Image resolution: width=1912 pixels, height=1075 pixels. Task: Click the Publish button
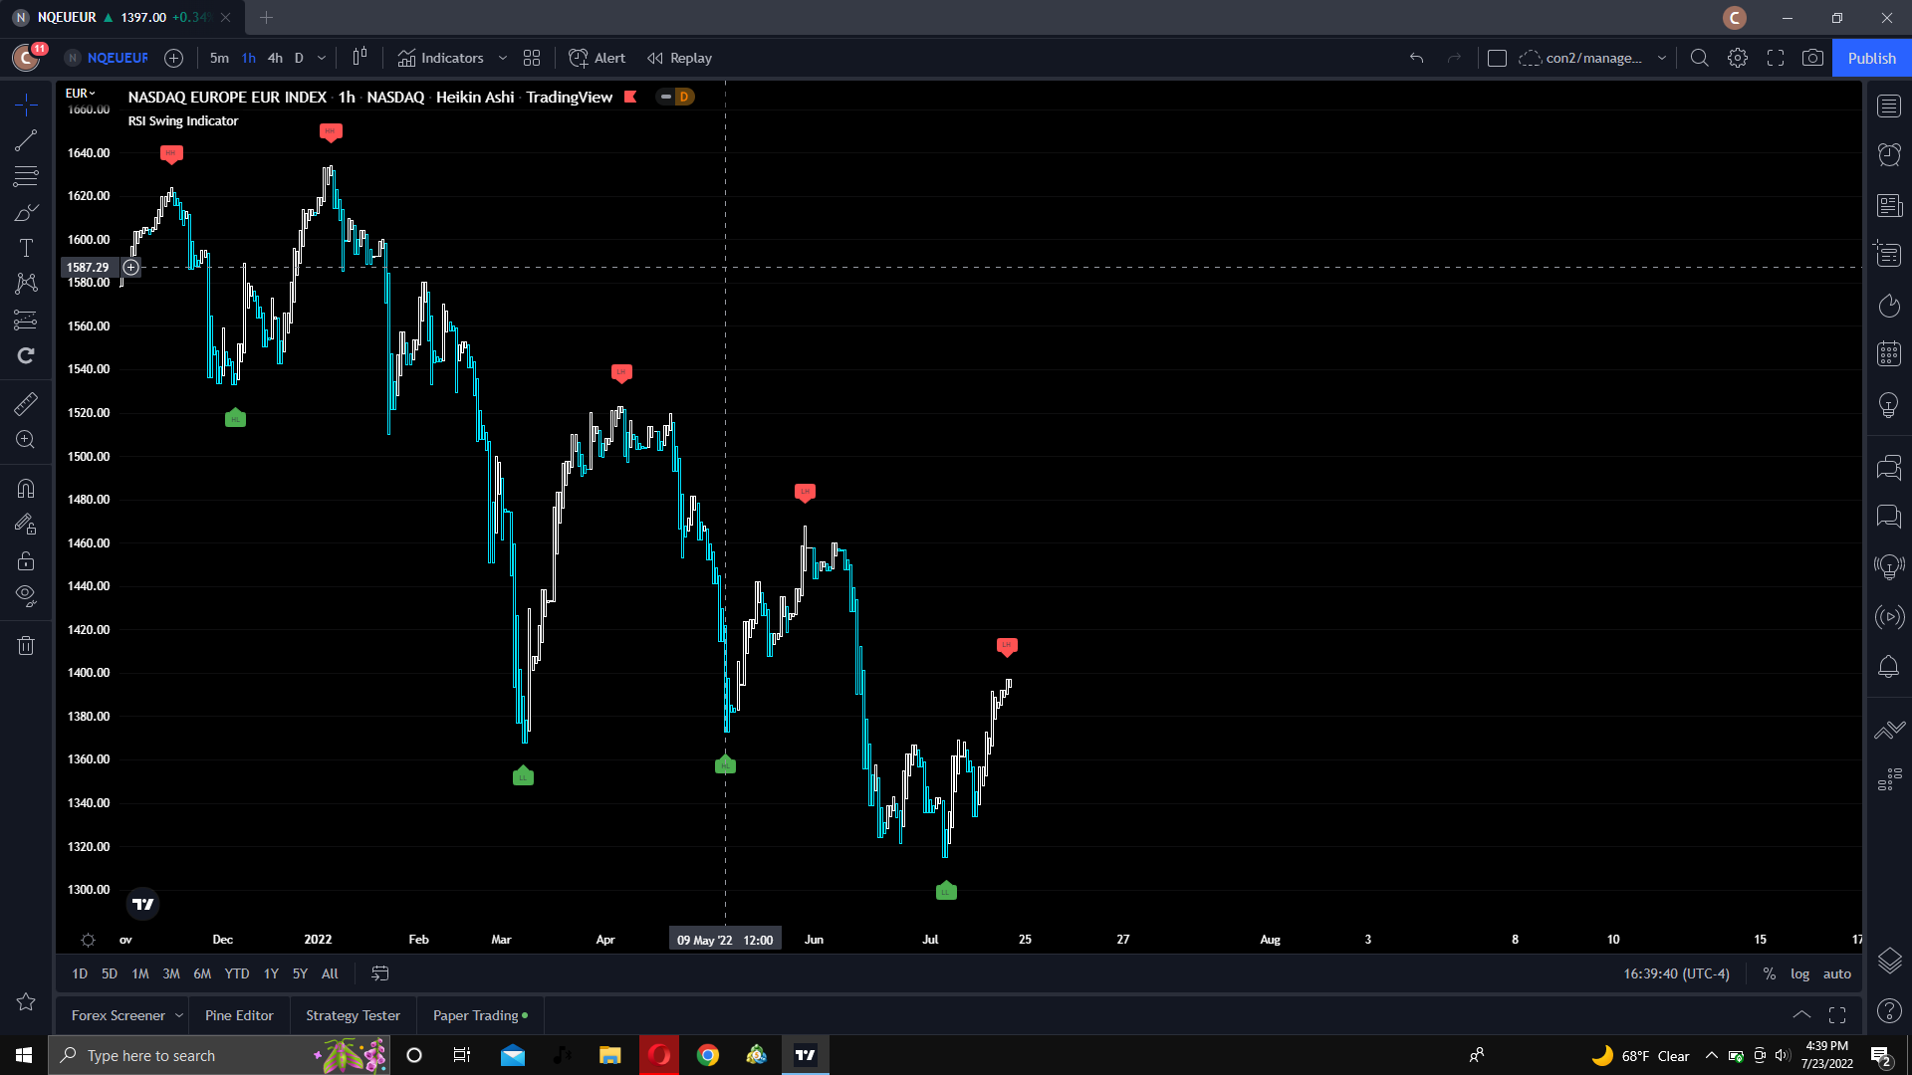(x=1871, y=58)
